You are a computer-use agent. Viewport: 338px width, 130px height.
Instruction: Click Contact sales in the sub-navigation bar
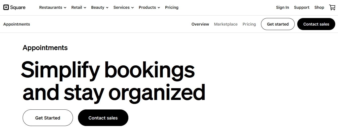[316, 24]
